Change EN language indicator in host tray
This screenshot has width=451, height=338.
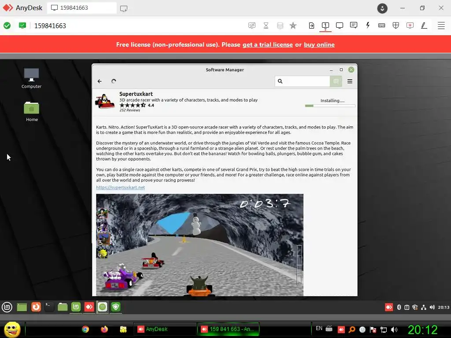[319, 328]
